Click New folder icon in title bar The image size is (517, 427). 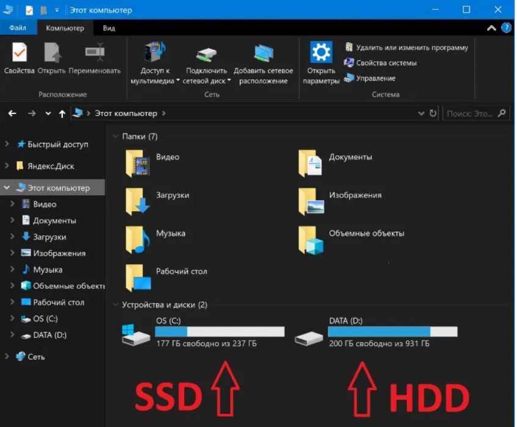(x=43, y=10)
